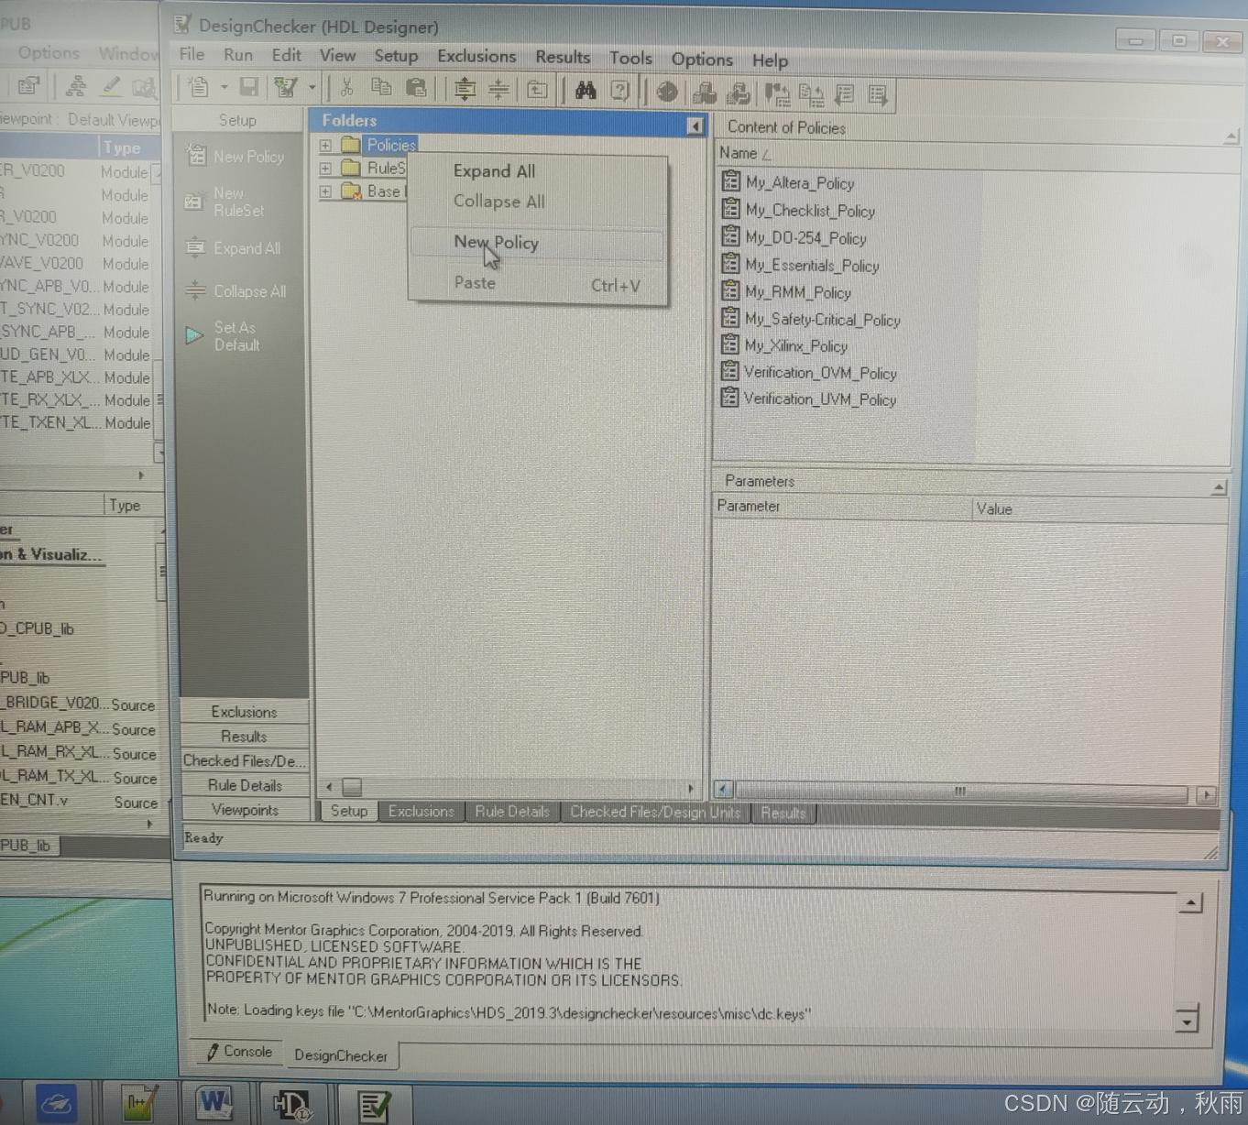The width and height of the screenshot is (1248, 1125).
Task: Switch to the Console log tab
Action: point(239,1052)
